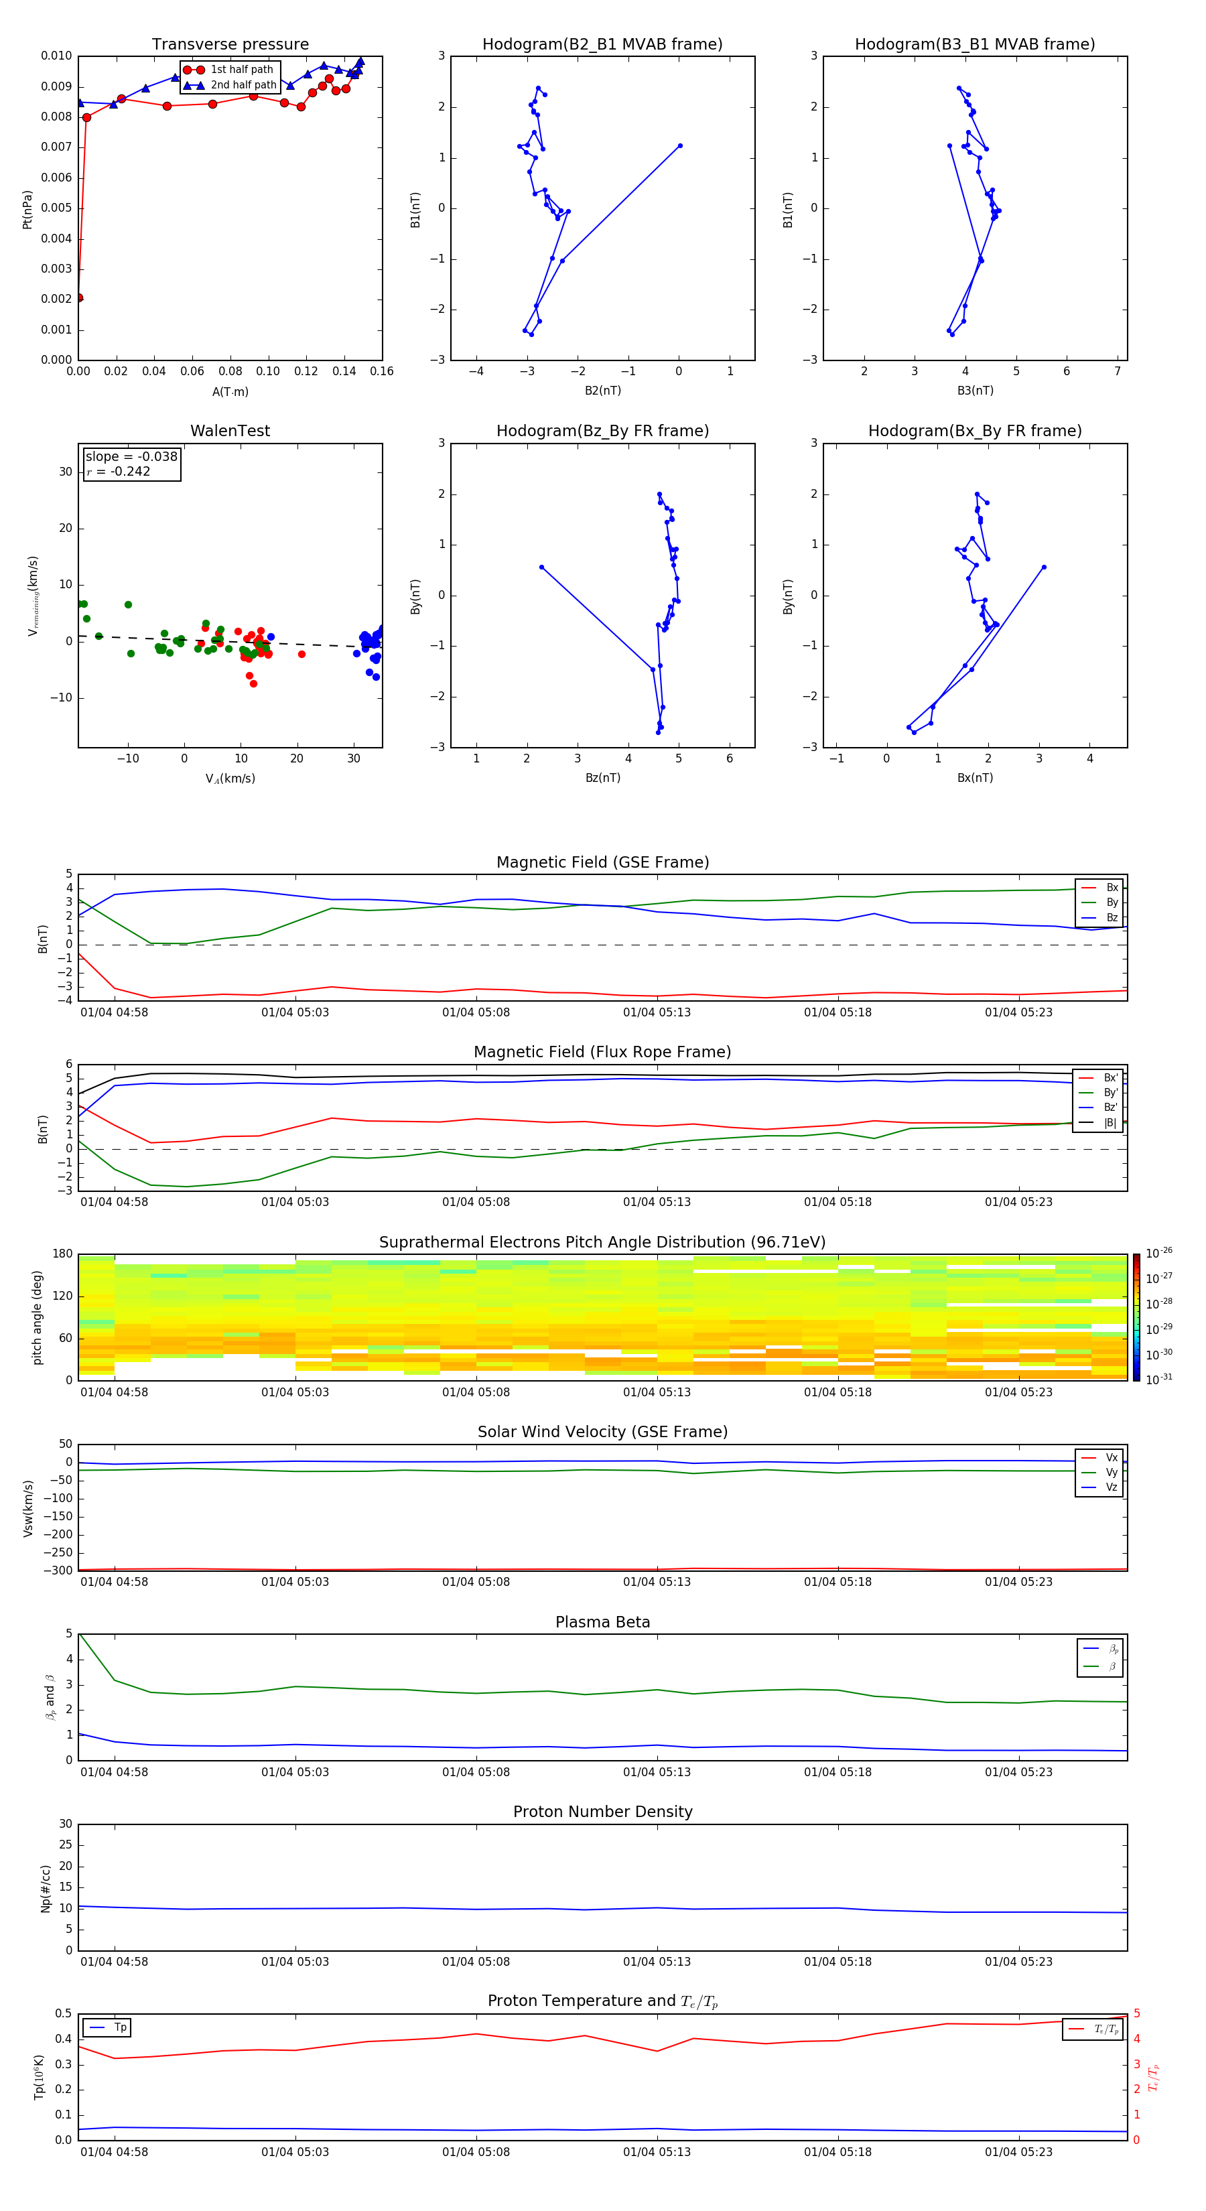Select the '2nd half path' legend entry

coord(230,85)
